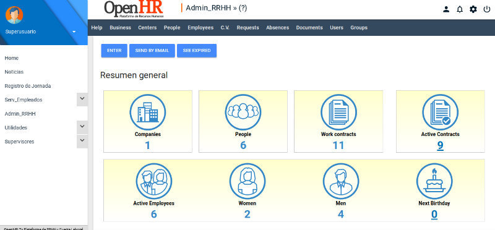Open Registro de Jornada in the sidebar
Screen dimensions: 495x230
click(28, 86)
